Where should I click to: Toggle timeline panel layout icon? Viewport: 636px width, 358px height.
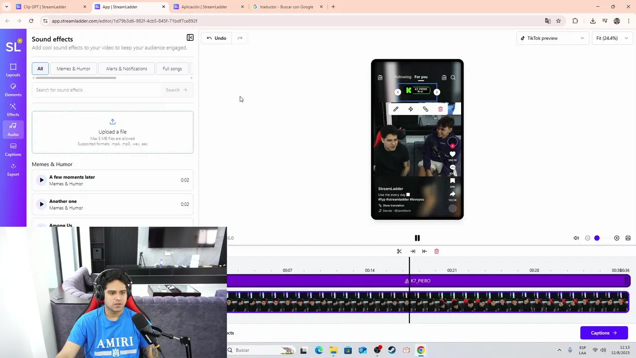click(x=628, y=238)
